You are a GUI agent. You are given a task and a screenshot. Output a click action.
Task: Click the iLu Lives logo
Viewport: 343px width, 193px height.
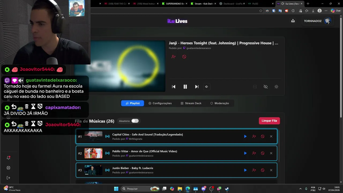point(177,21)
